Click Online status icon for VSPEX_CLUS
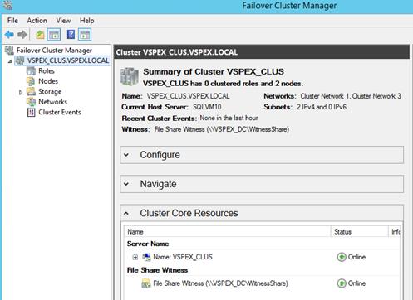413x300 pixels. (x=342, y=257)
